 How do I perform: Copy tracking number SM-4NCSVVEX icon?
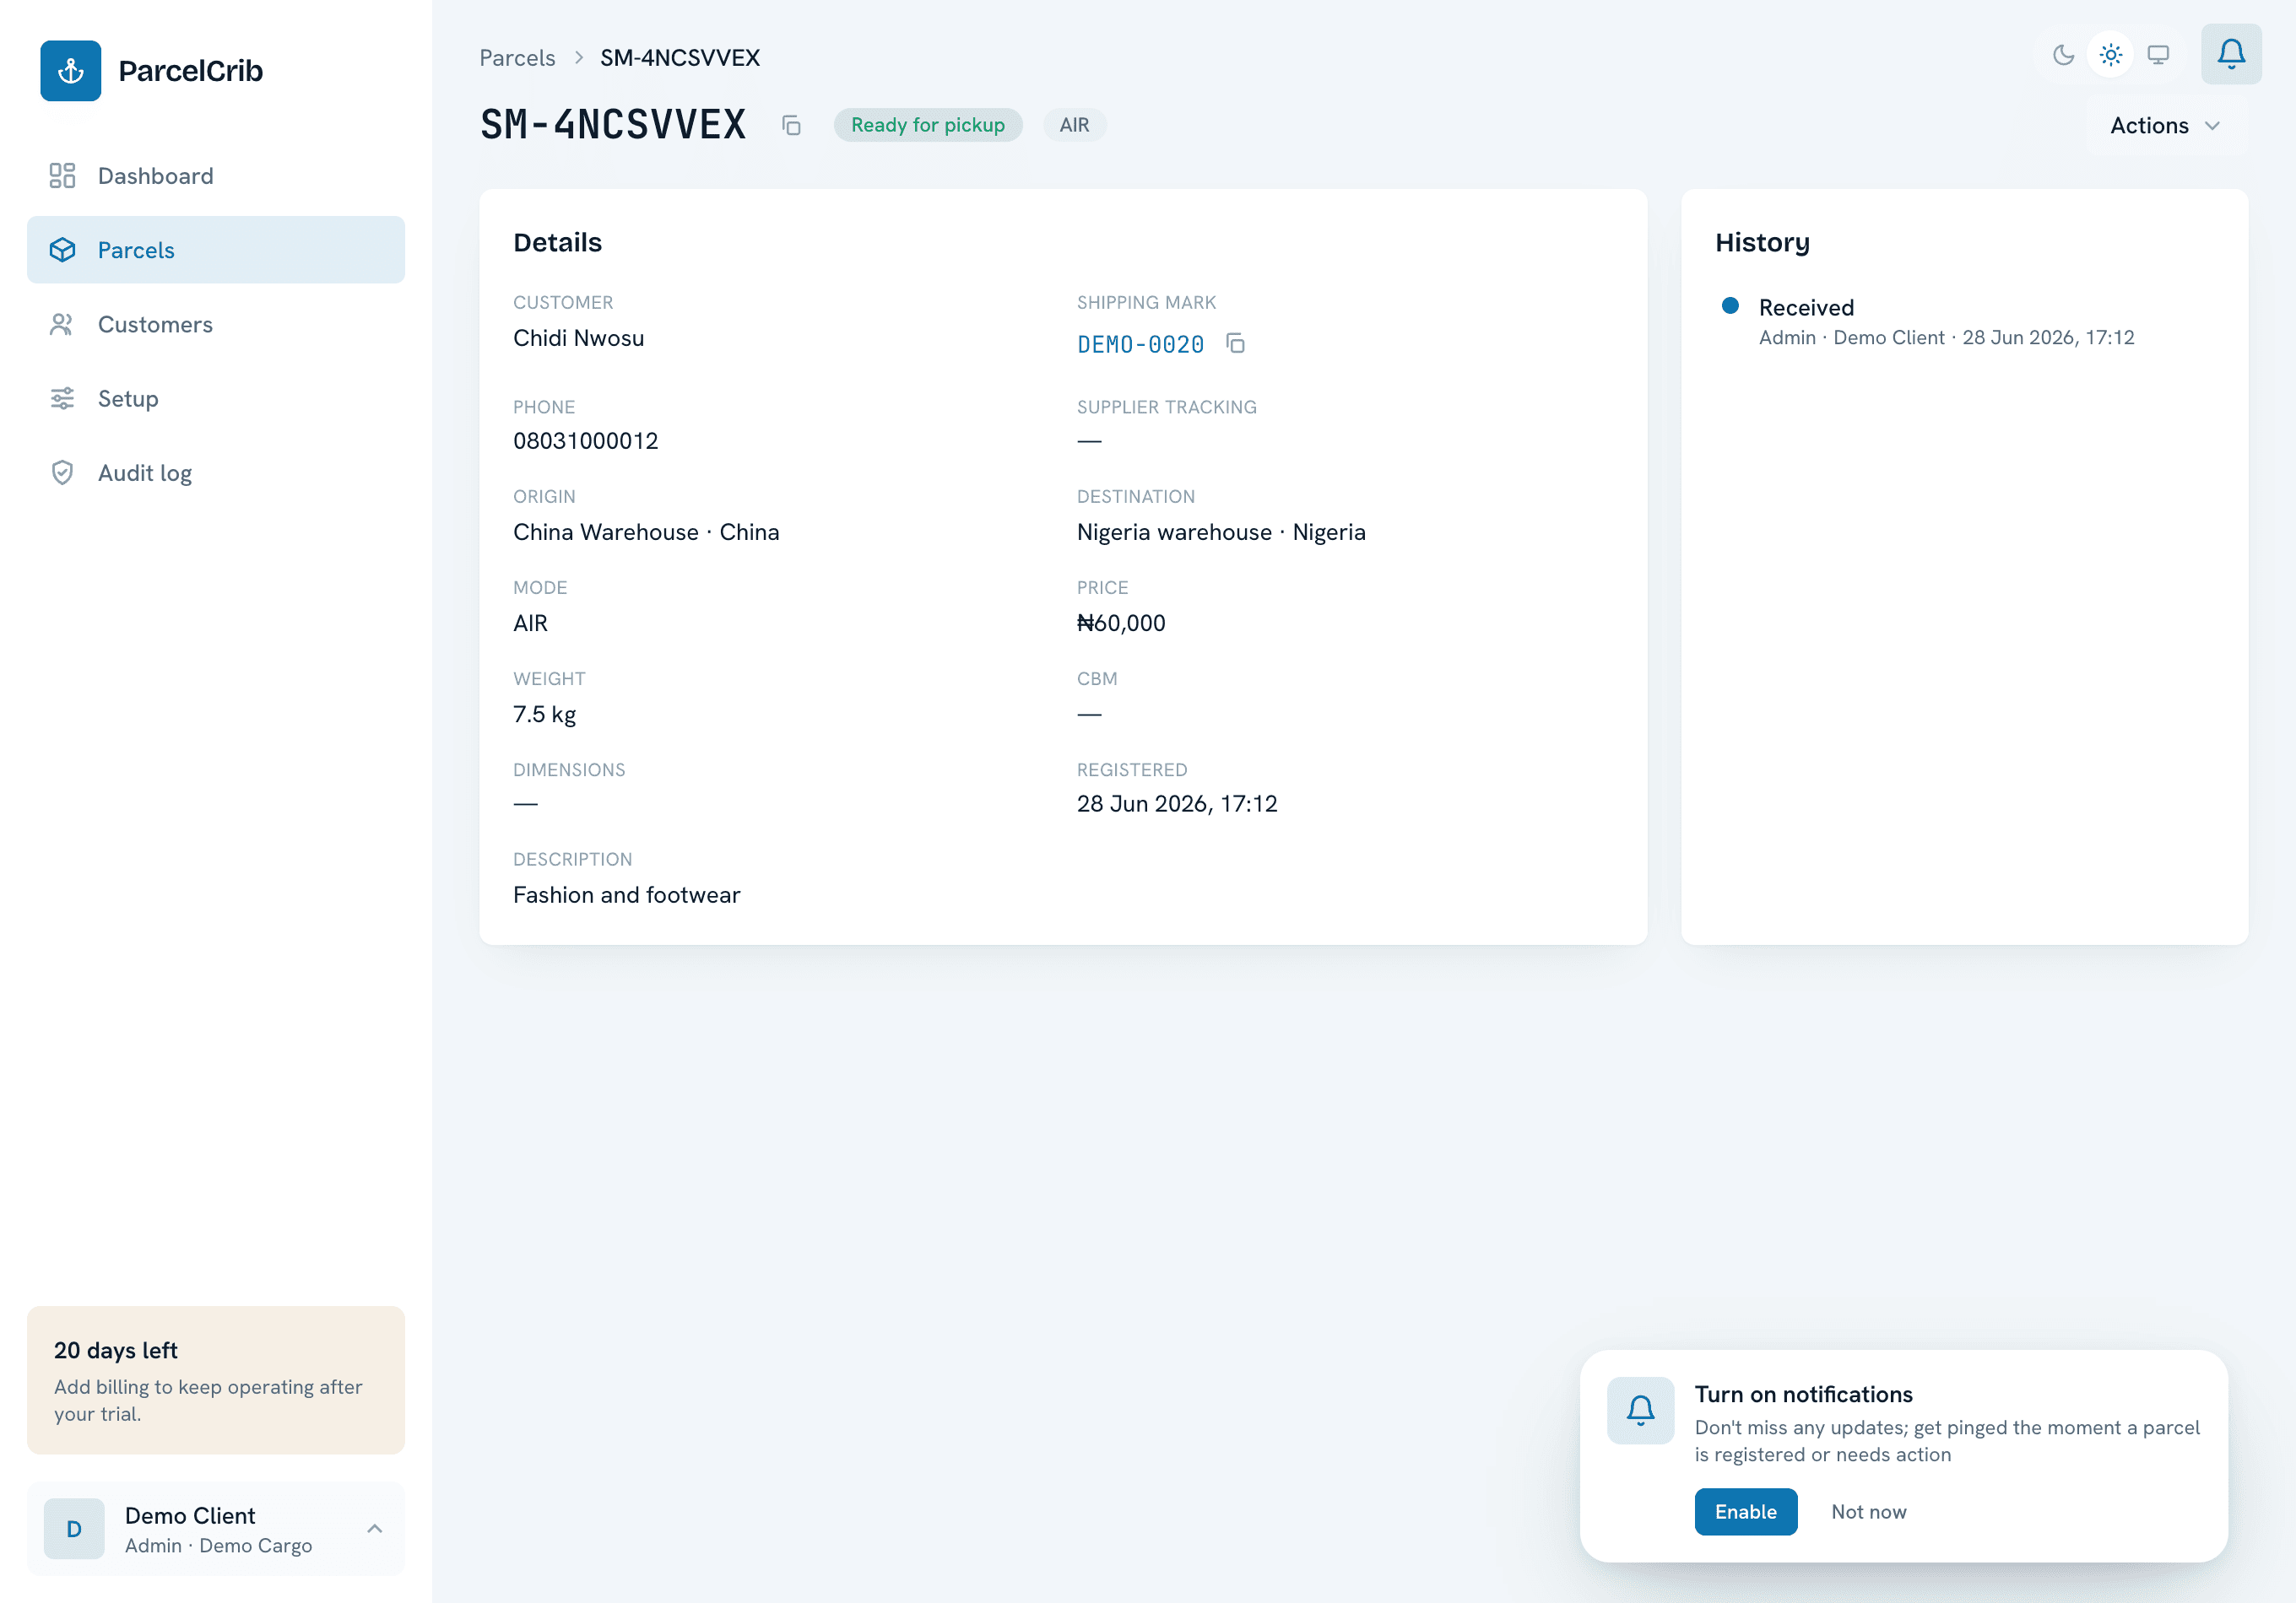coord(791,126)
